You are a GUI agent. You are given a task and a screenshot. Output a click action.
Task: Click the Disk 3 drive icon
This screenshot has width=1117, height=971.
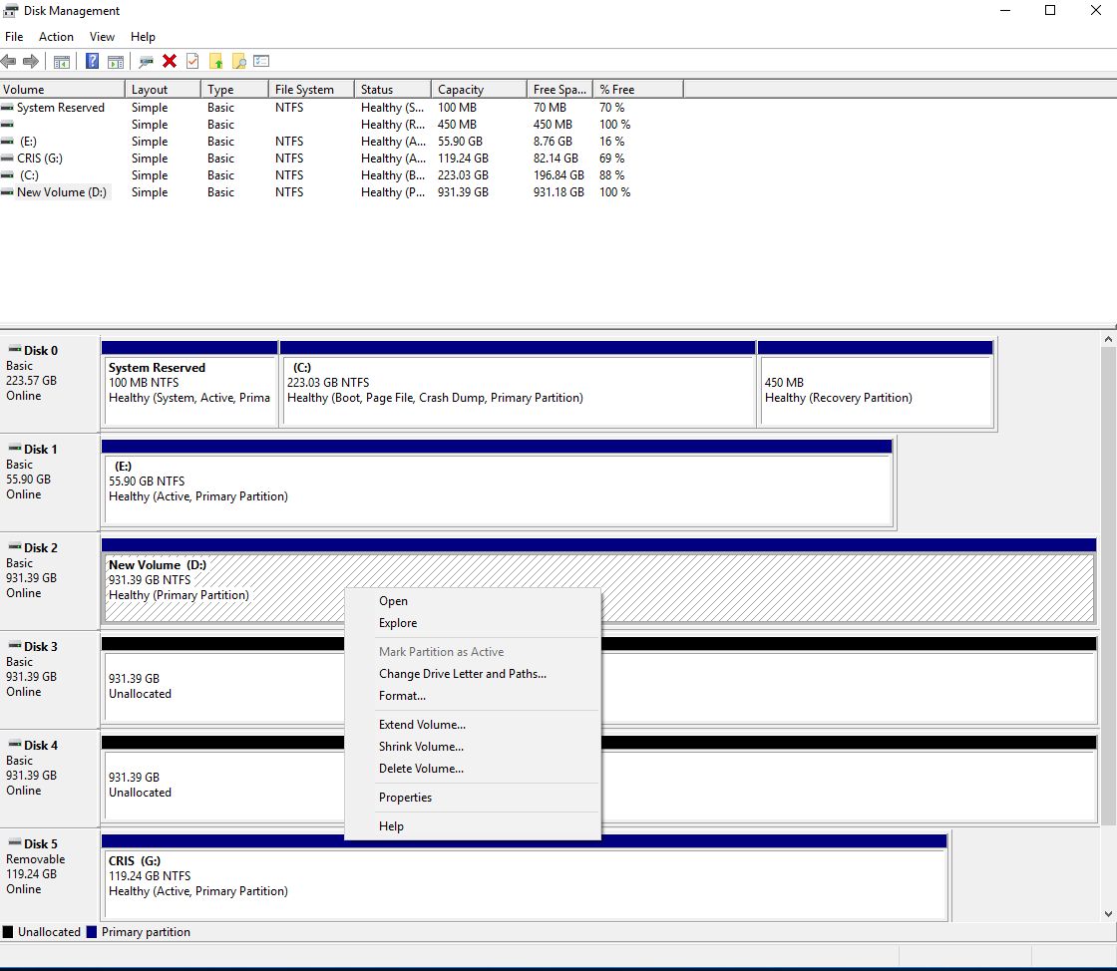click(14, 646)
